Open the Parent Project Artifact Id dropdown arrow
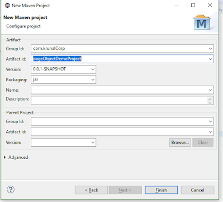223x202 pixels. point(210,132)
